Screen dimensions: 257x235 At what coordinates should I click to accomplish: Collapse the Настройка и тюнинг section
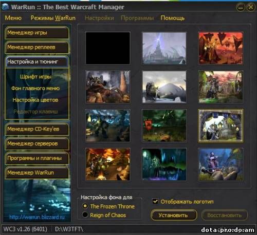tap(37, 61)
